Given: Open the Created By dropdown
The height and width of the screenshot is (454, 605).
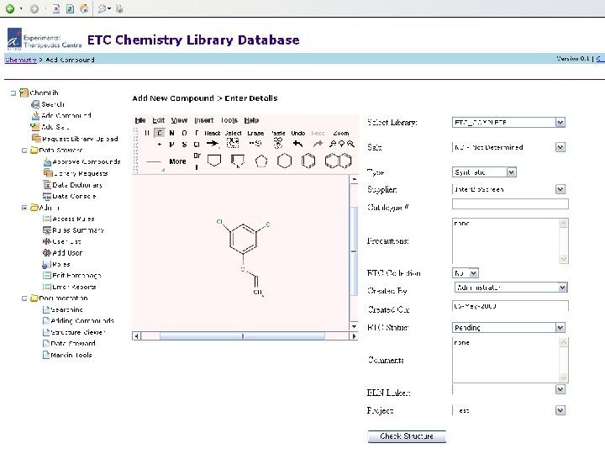Looking at the screenshot, I should point(562,288).
